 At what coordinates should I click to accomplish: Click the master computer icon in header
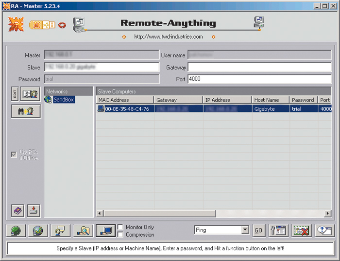(79, 25)
